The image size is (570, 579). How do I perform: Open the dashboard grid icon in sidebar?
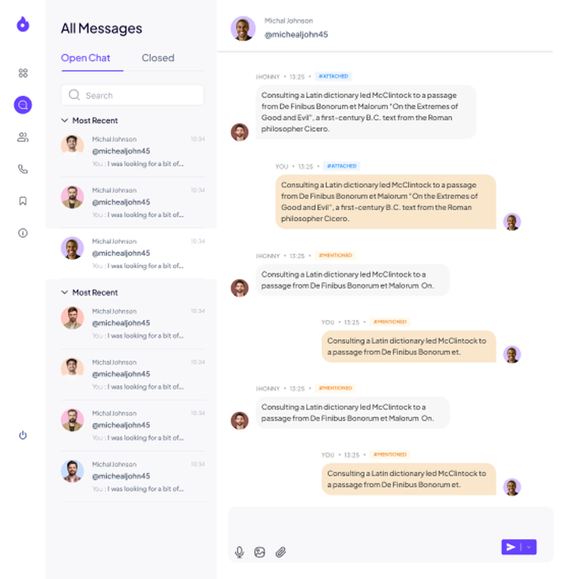point(23,73)
